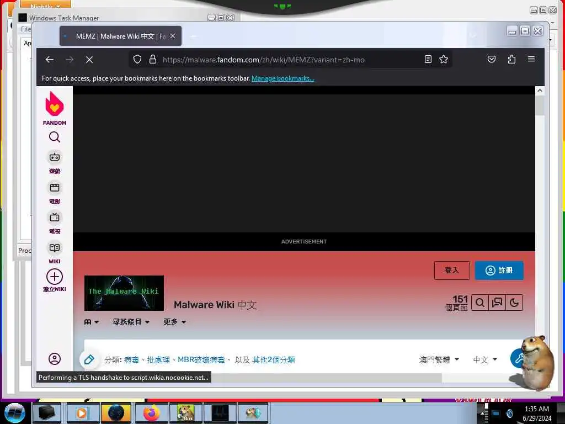
Task: Open the Nightly menu button behind
Action: (45, 6)
